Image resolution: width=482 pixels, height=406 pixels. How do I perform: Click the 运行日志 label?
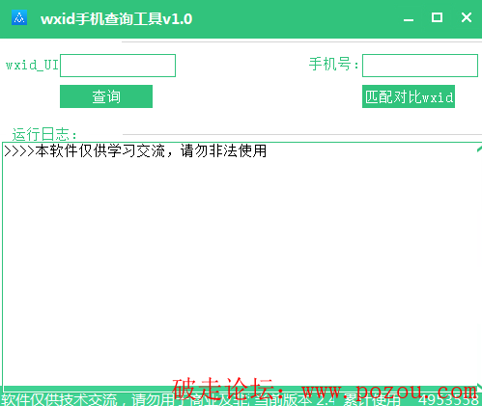point(44,134)
